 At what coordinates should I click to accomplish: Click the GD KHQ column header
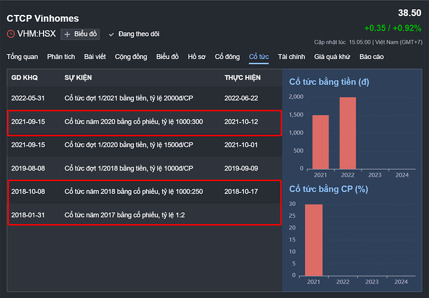[25, 78]
